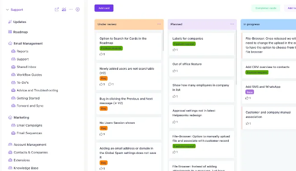Viewport: 296px width, 171px height.
Task: Upvote the Add SMS and WhatsApp card
Action: 248,98
